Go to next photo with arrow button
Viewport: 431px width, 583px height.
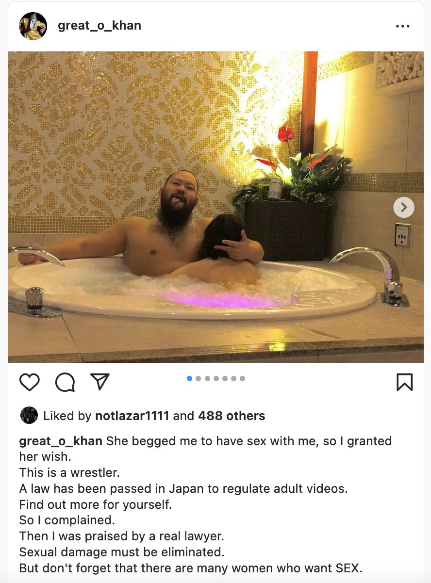(404, 208)
